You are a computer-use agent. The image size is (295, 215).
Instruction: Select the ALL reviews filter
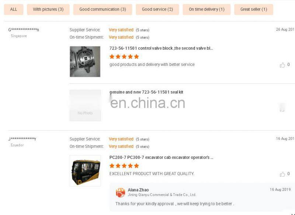pos(14,10)
